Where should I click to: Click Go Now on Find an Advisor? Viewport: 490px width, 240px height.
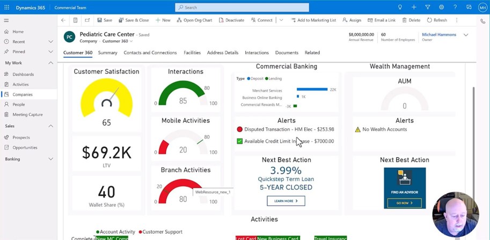[x=404, y=203]
